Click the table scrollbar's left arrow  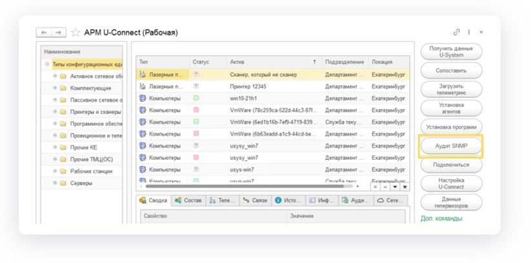[x=141, y=186]
